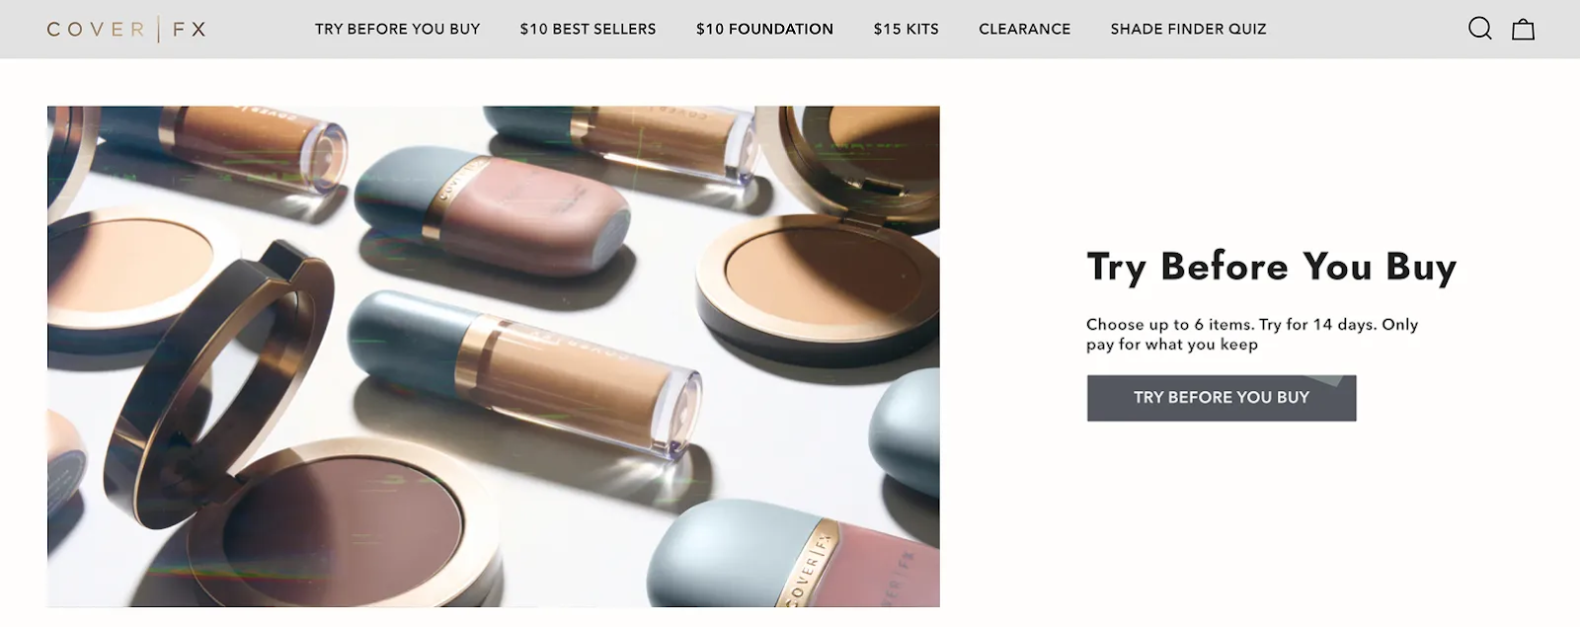Open the Try Before You Buy menu item
Screen dimensions: 1580x627
(397, 29)
